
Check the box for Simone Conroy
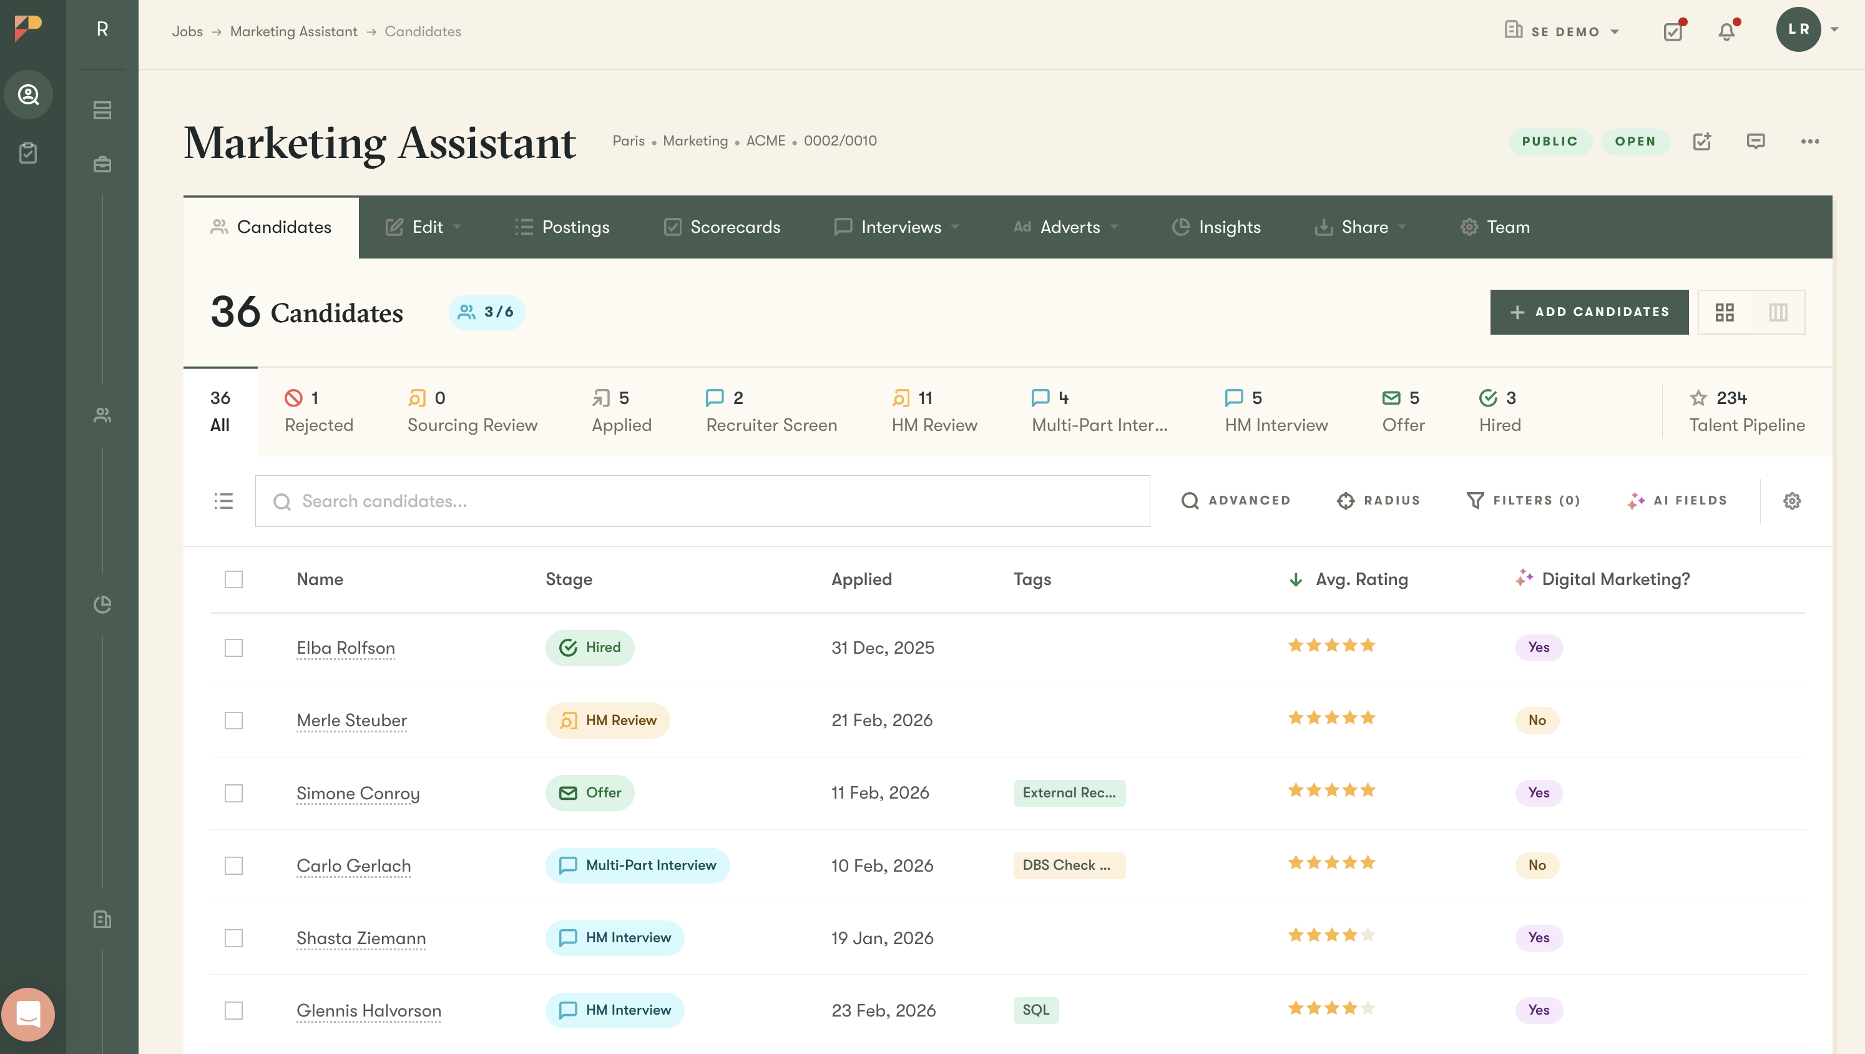pos(233,793)
